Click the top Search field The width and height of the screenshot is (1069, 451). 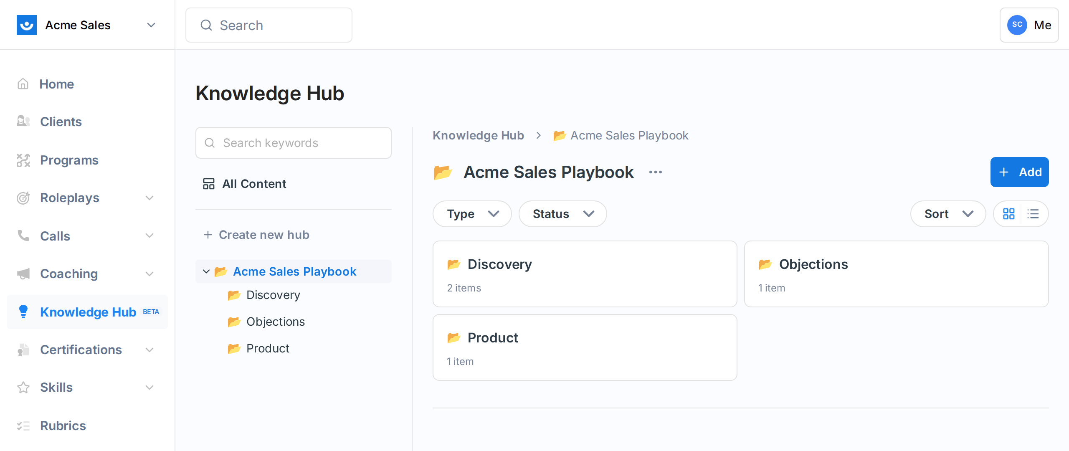[269, 25]
